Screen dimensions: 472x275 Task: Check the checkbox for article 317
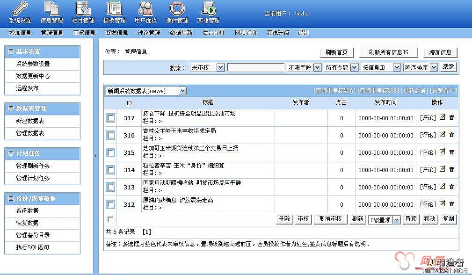(x=110, y=118)
